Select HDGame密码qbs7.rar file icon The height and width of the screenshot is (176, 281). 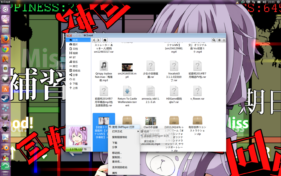click(174, 91)
